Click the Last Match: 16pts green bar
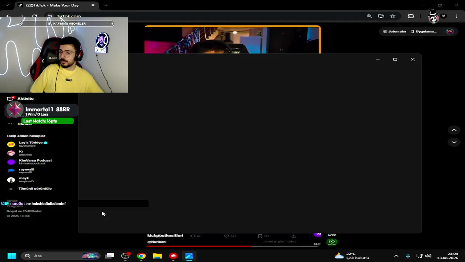Screen dimensions: 465x262 point(47,121)
